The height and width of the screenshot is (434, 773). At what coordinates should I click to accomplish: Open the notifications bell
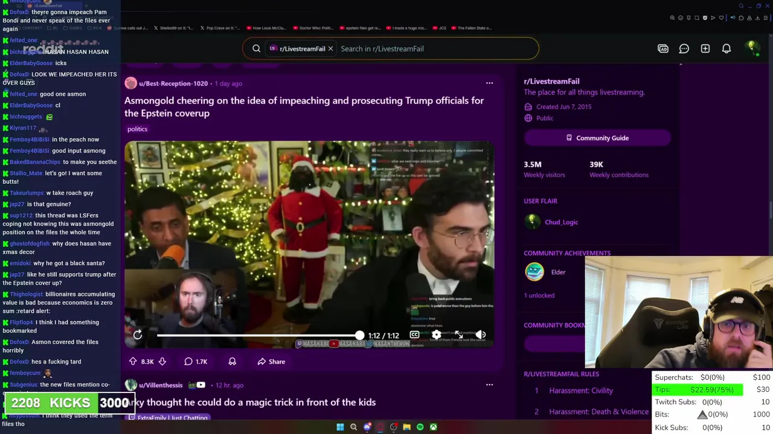[x=726, y=49]
